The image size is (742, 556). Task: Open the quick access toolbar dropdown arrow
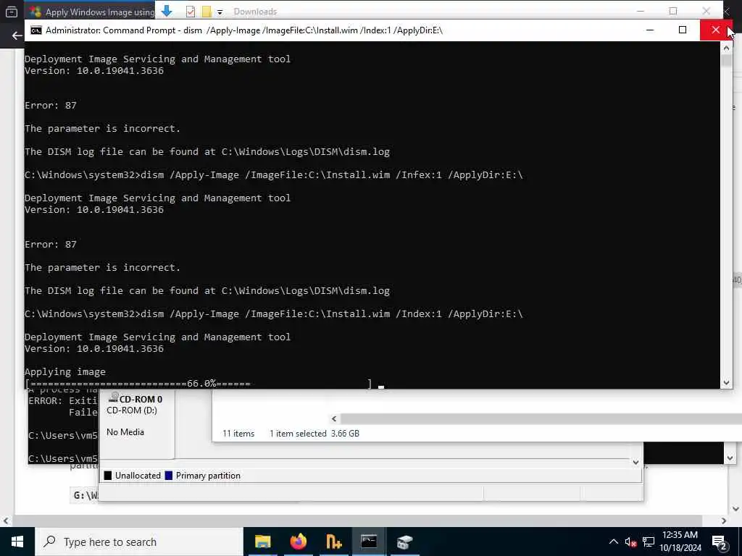point(220,12)
